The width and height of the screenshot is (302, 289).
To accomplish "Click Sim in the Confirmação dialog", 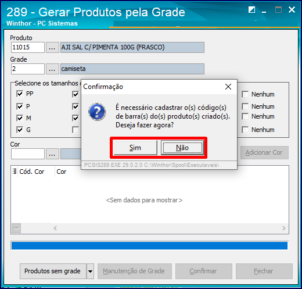I will [135, 148].
